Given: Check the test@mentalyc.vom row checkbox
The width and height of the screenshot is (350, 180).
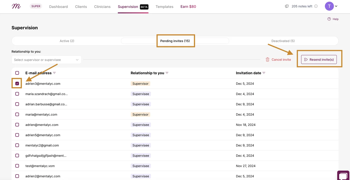Looking at the screenshot, I should [x=17, y=166].
